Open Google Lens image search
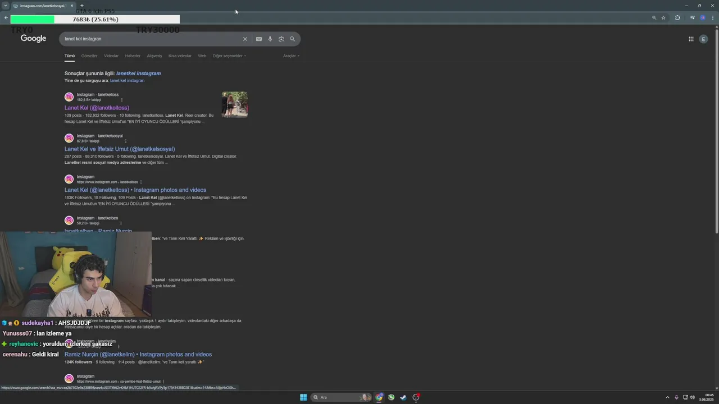 [281, 39]
